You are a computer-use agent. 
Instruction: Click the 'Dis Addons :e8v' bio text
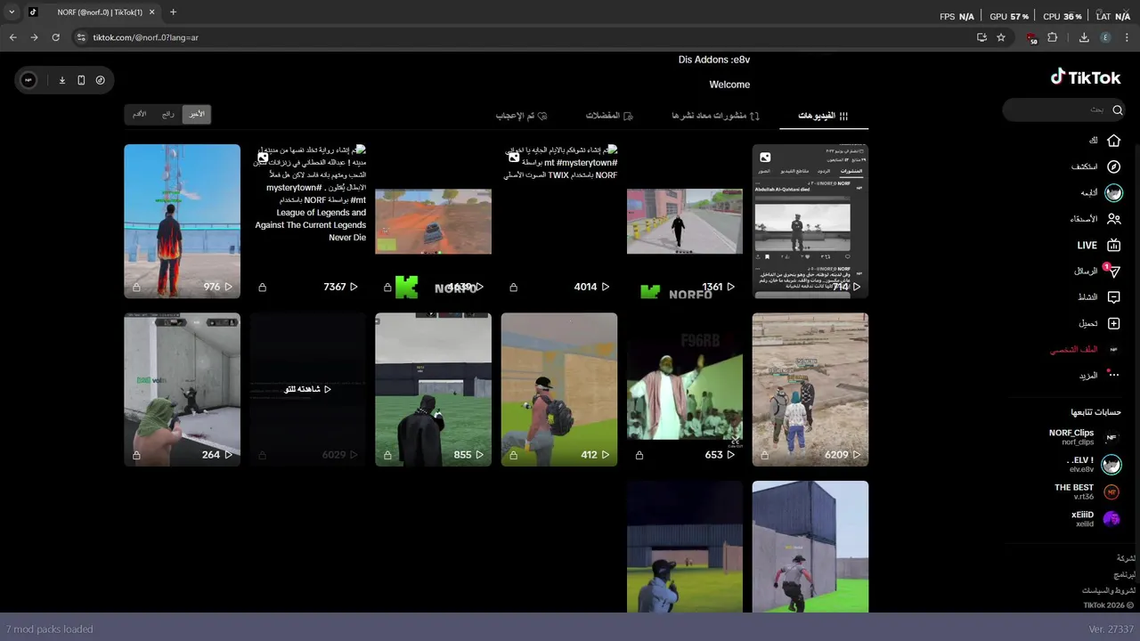(714, 60)
